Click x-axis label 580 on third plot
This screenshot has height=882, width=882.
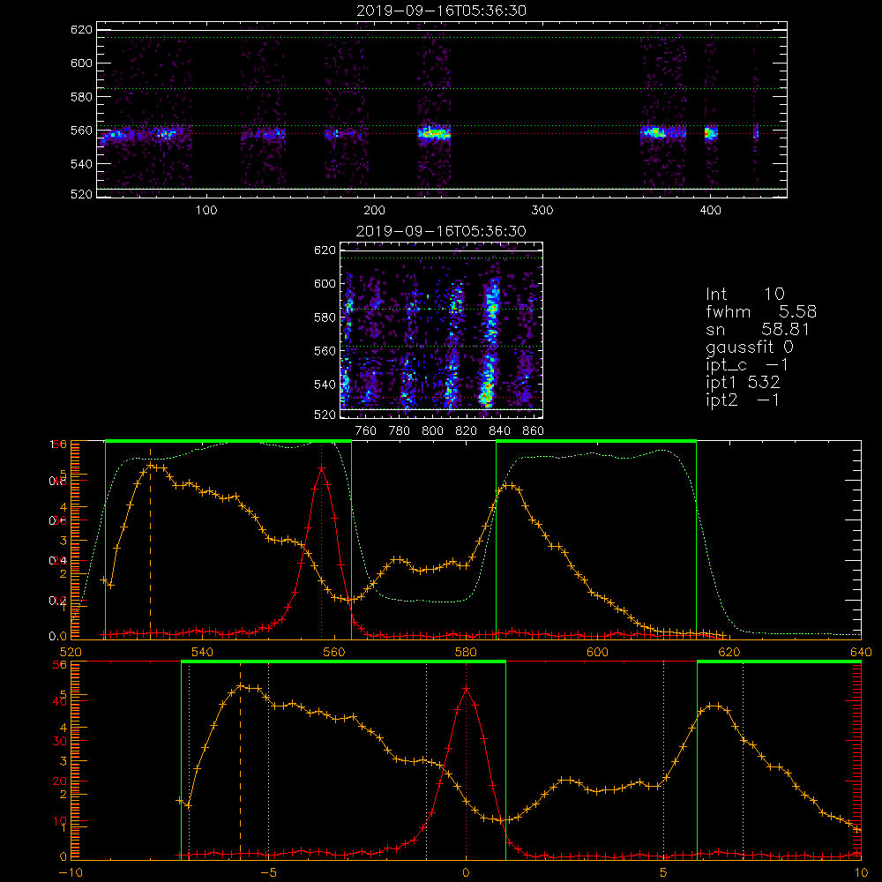point(466,653)
